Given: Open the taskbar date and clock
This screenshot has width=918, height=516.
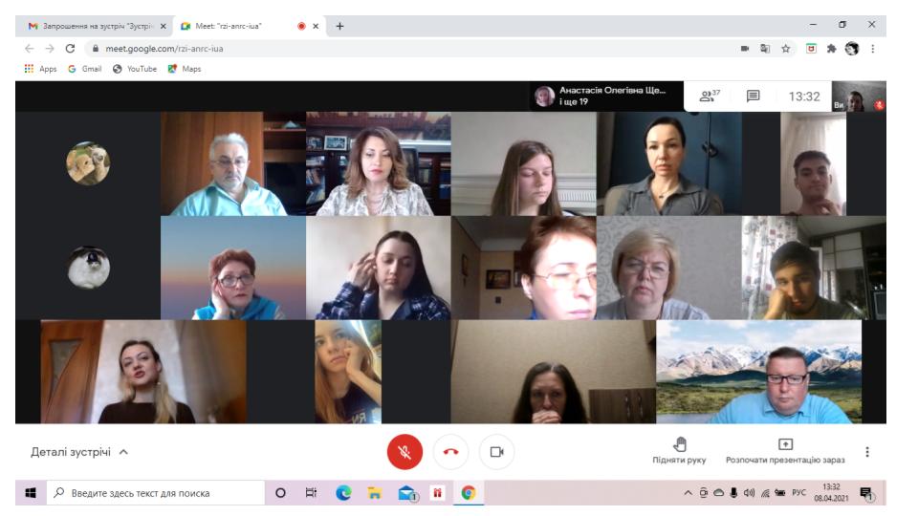Looking at the screenshot, I should tap(831, 493).
